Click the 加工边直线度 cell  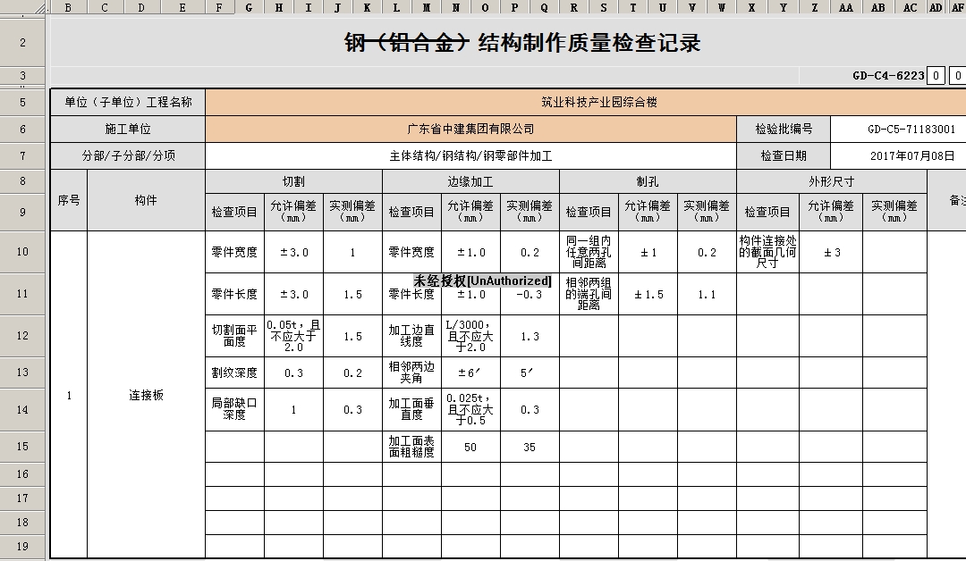pos(411,336)
